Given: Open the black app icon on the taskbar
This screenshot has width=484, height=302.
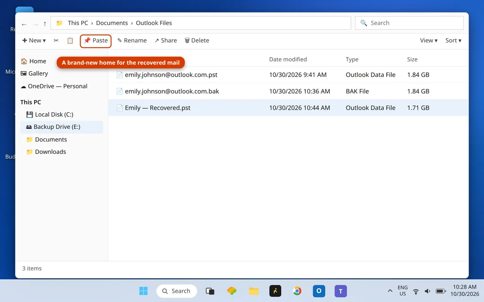Looking at the screenshot, I should pos(276,291).
